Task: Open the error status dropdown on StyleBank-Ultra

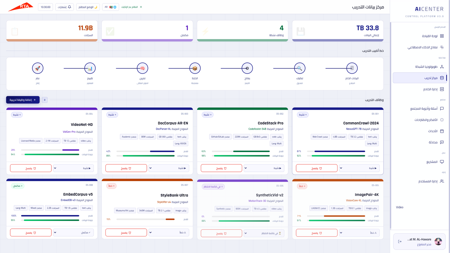Action: click(169, 232)
